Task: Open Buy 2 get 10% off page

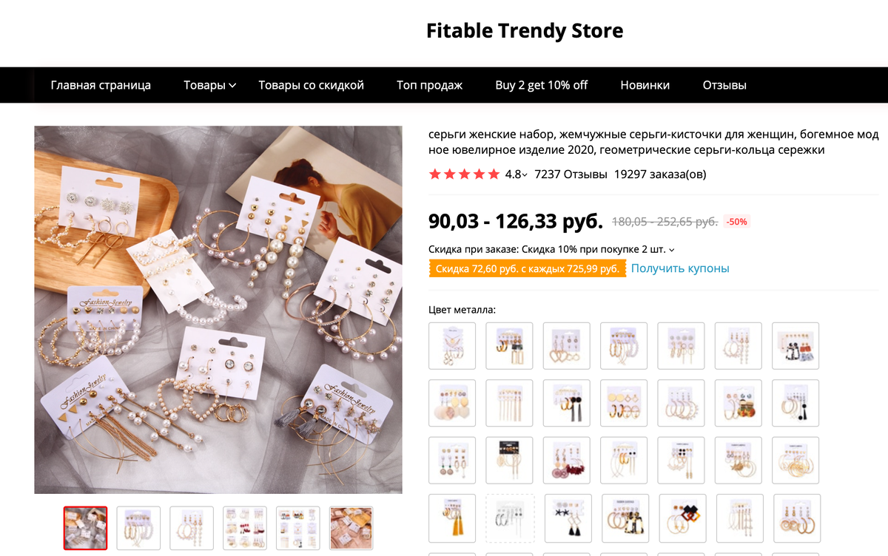Action: 541,85
